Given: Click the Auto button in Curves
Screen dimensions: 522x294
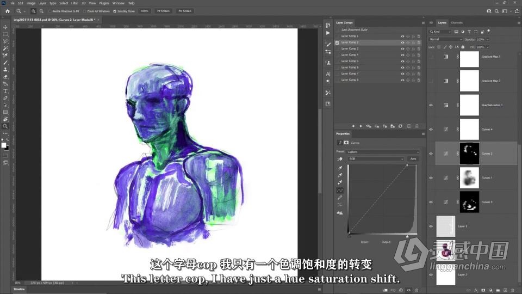Looking at the screenshot, I should pos(413,158).
